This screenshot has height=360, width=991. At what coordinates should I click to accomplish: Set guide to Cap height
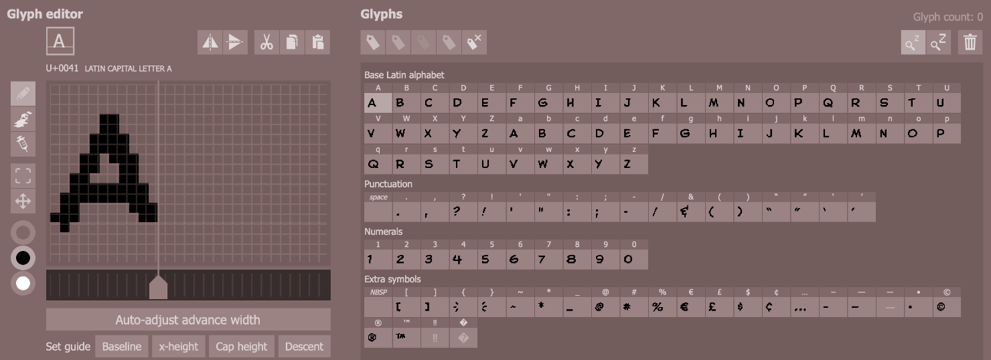[x=241, y=346]
